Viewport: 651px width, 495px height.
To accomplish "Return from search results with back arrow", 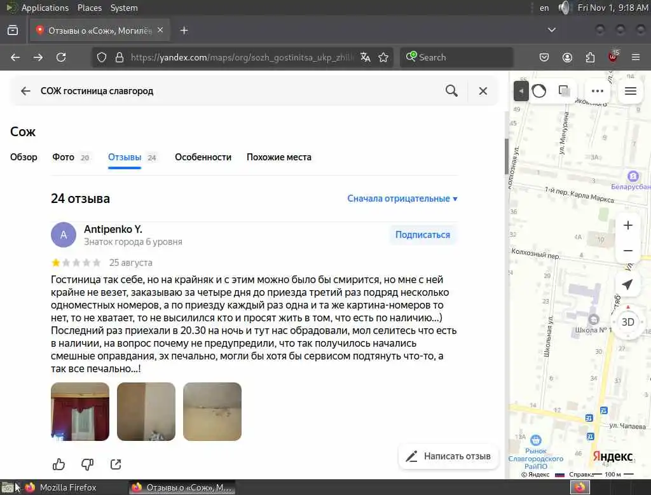I will [x=25, y=91].
